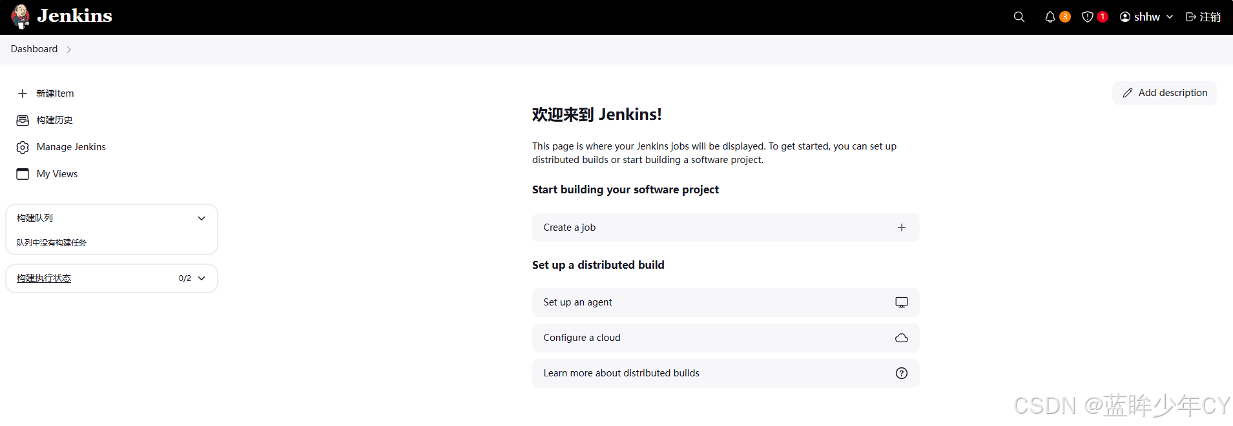The height and width of the screenshot is (426, 1233).
Task: Click the Jenkins title text in header
Action: (74, 16)
